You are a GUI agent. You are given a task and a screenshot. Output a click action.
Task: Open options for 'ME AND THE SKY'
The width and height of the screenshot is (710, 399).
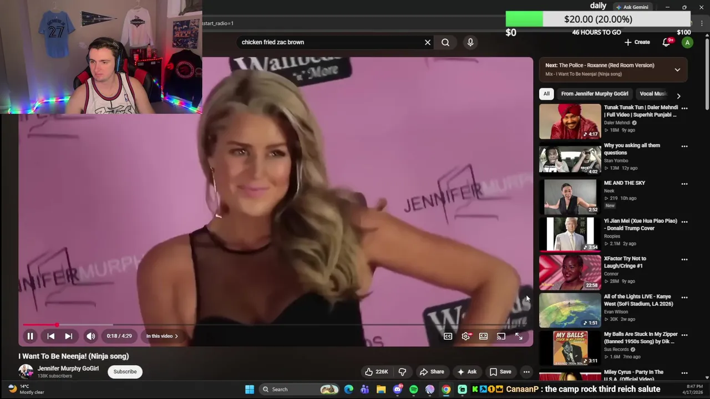[684, 184]
